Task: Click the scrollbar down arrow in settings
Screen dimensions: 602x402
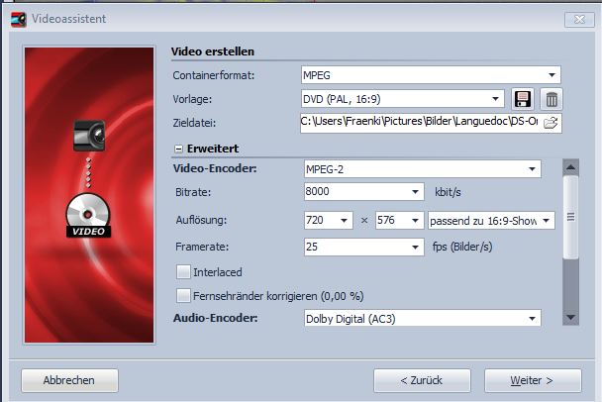Action: point(570,317)
